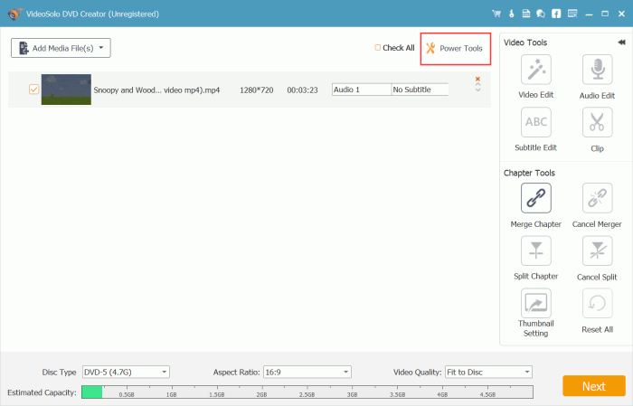Maximize the VideoSolo window
The width and height of the screenshot is (633, 406).
[605, 14]
